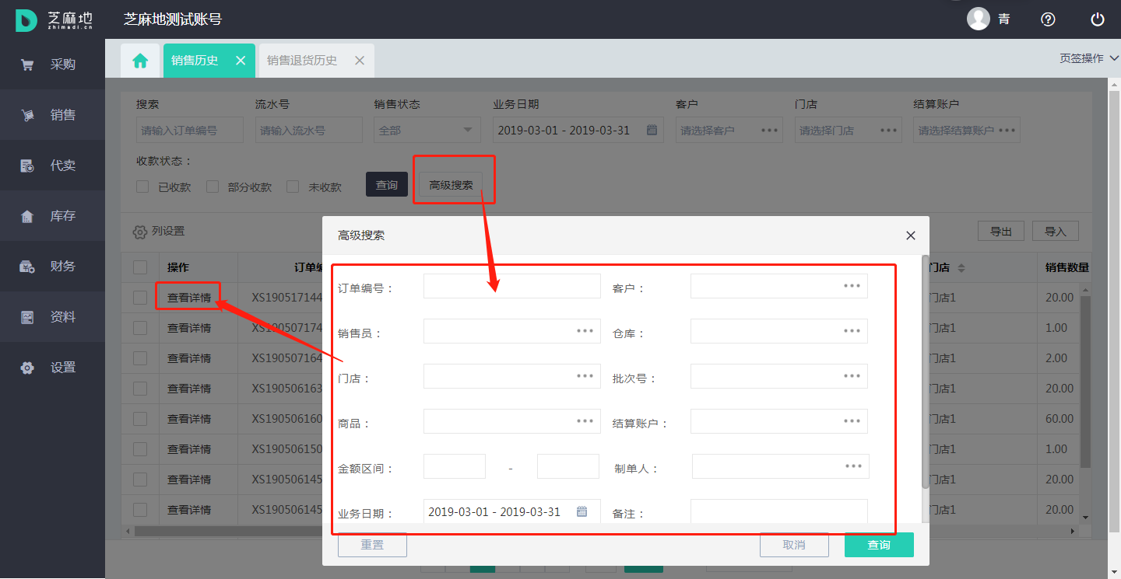Click the 高级搜索 button
Image resolution: width=1121 pixels, height=579 pixels.
[x=452, y=185]
